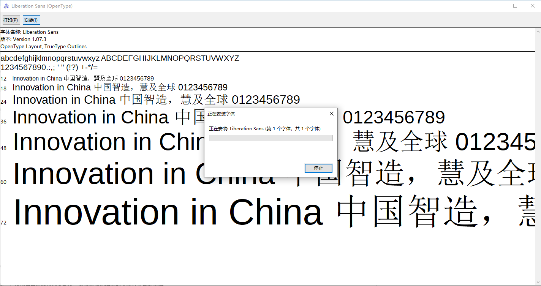The width and height of the screenshot is (541, 286).
Task: Click the size 18 sample text line
Action: [x=120, y=87]
